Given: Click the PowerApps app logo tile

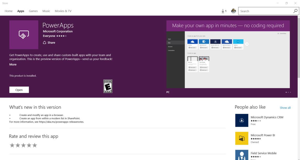Looking at the screenshot, I should click(x=24, y=35).
